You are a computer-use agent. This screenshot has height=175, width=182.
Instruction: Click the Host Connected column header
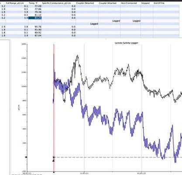(129, 3)
